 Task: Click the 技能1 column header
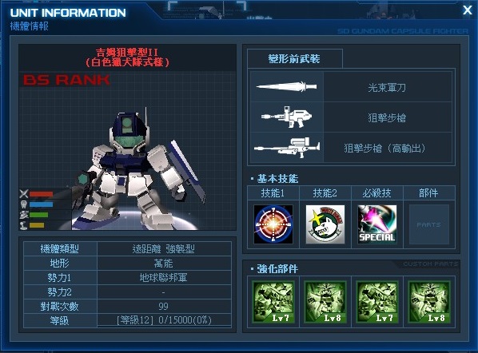tap(273, 193)
